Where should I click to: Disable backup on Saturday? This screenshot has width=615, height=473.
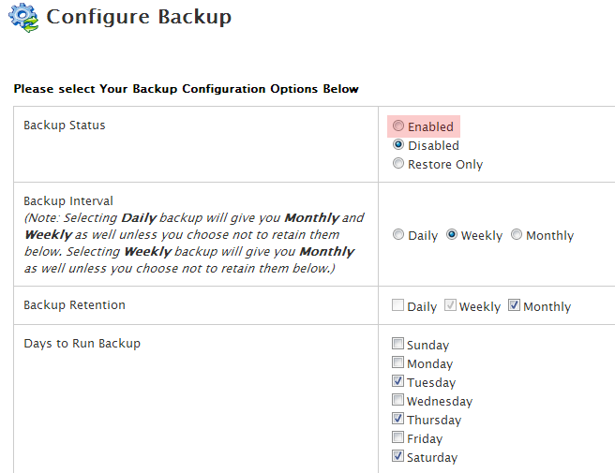(x=397, y=456)
